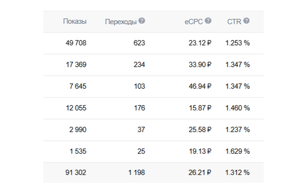
Task: Select the Переходы column header text
Action: point(121,22)
